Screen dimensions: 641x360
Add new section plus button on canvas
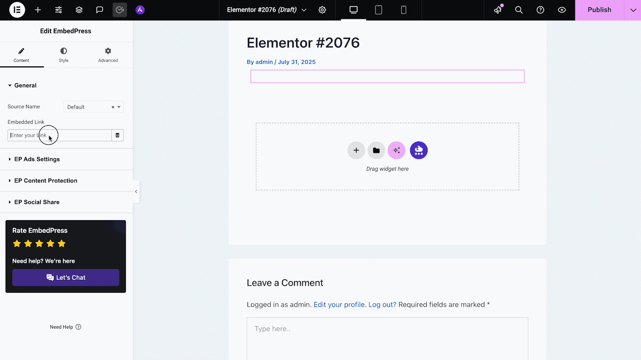356,150
